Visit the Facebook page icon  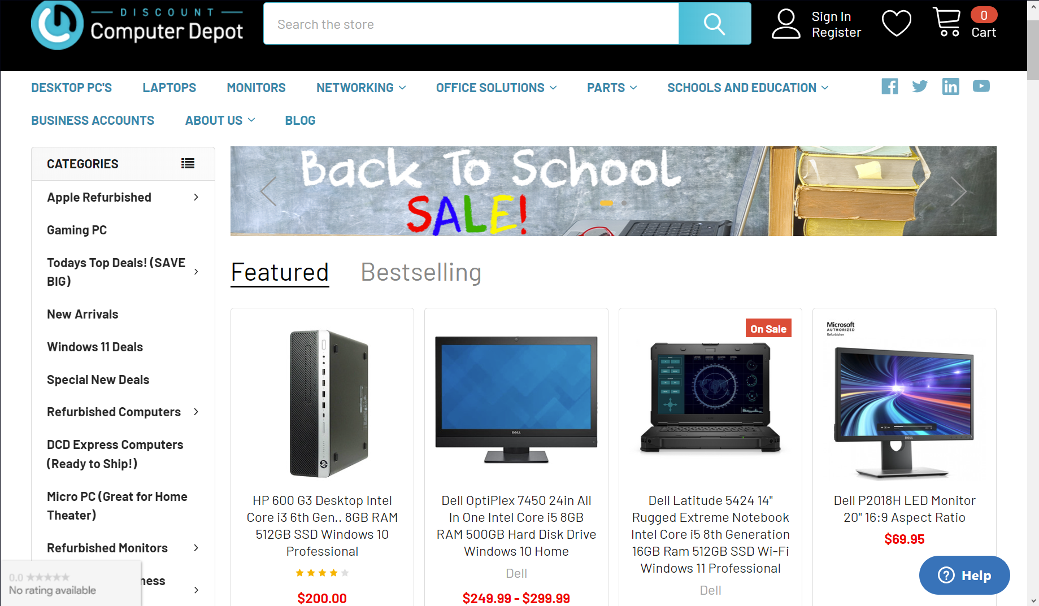[890, 86]
